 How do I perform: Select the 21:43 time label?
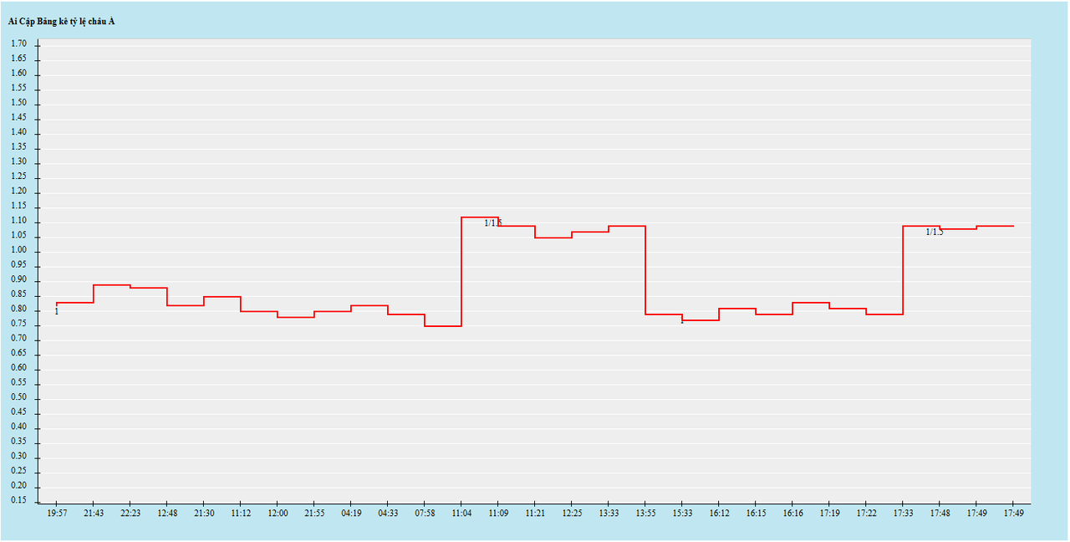pos(94,514)
